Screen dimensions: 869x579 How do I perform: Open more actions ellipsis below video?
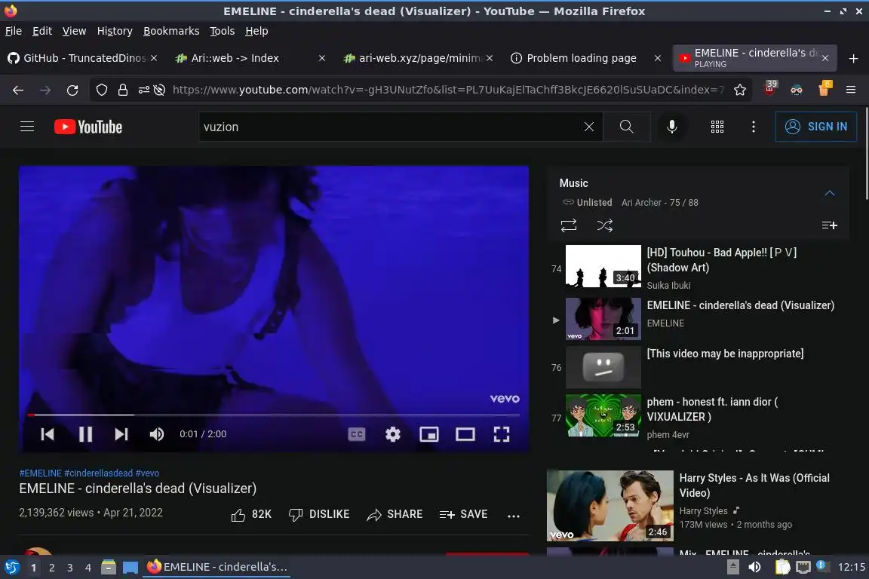(514, 516)
